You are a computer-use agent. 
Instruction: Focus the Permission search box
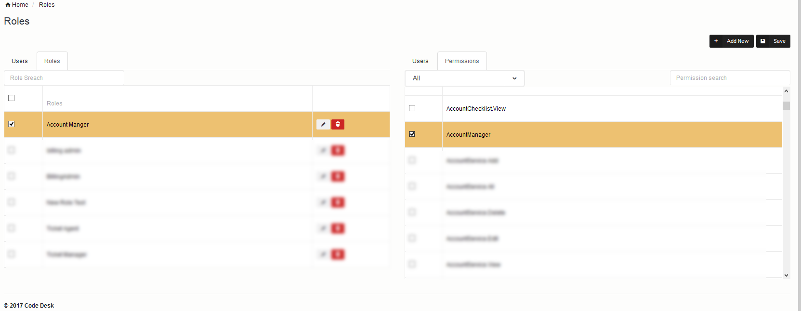729,78
